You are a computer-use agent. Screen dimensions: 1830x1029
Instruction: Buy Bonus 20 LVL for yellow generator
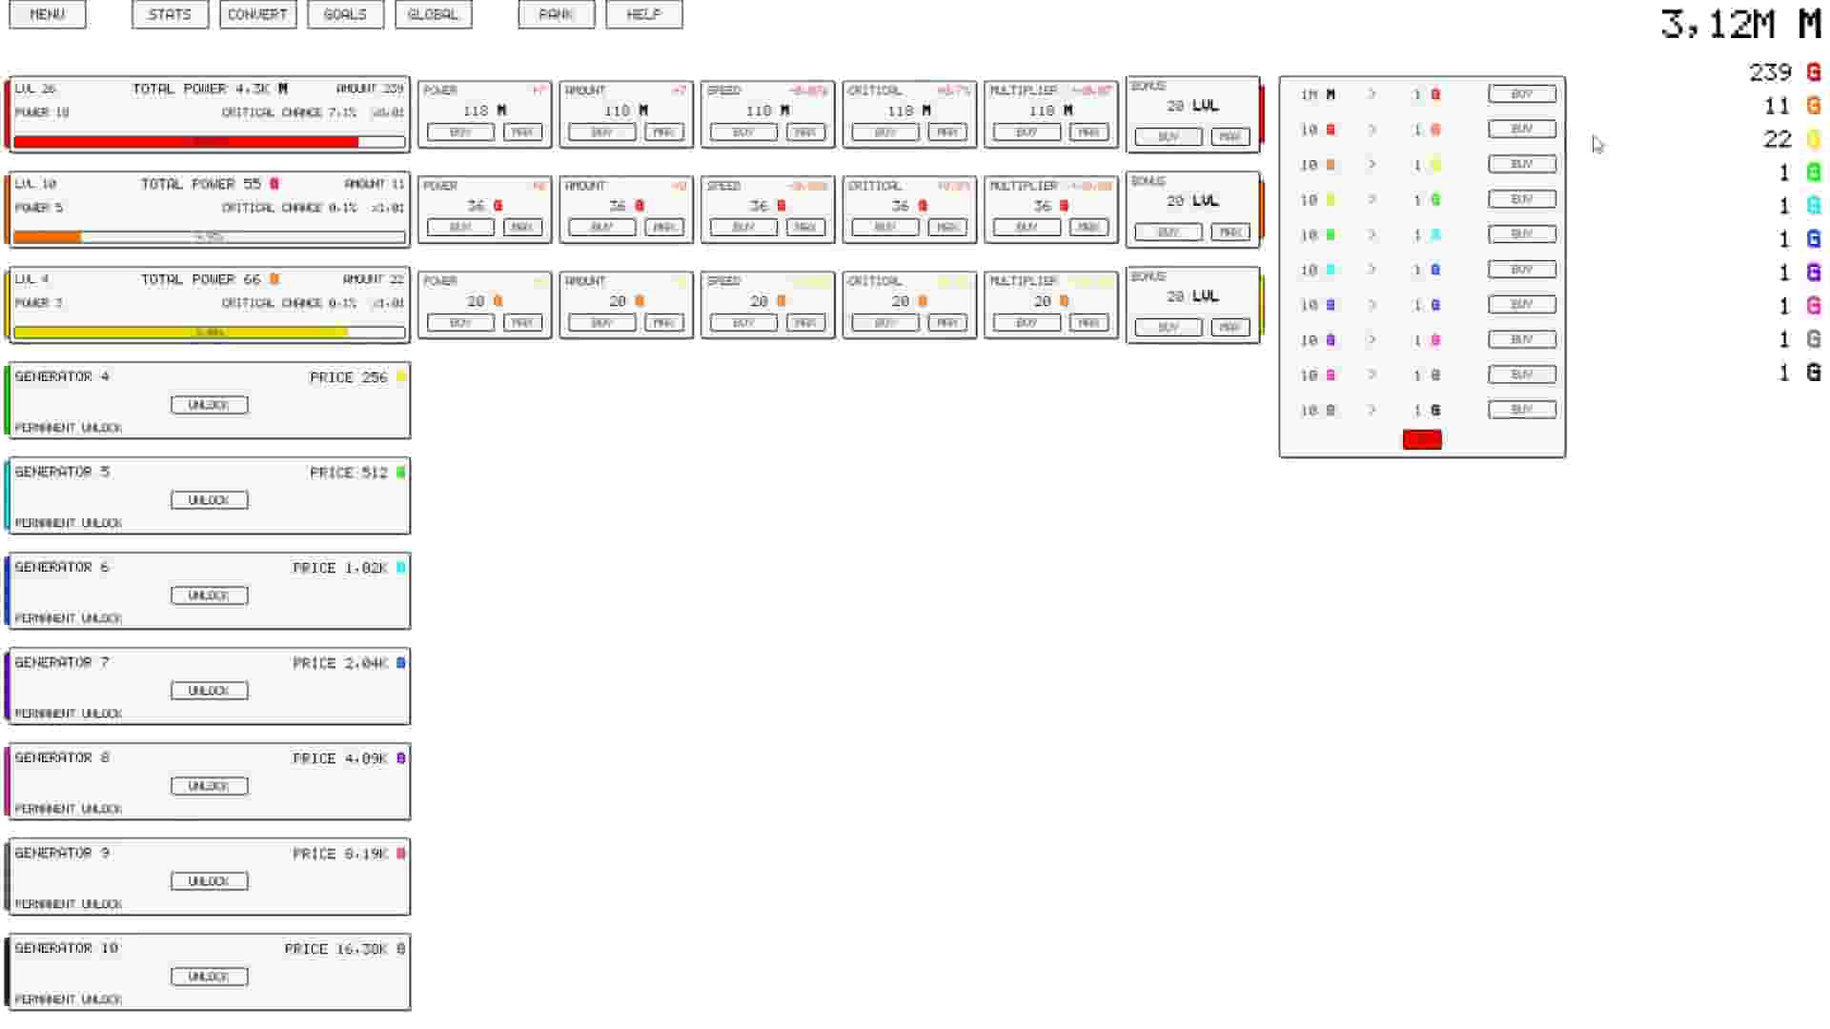(x=1168, y=327)
